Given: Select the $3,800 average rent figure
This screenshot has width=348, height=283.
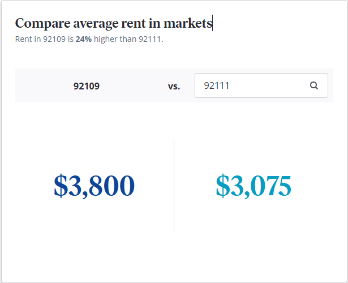Looking at the screenshot, I should coord(94,186).
